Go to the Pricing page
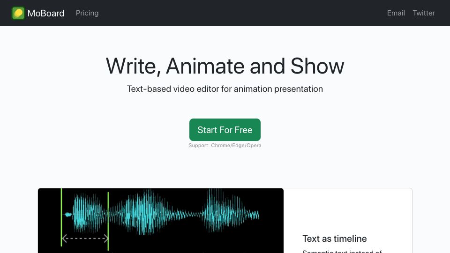 [87, 13]
